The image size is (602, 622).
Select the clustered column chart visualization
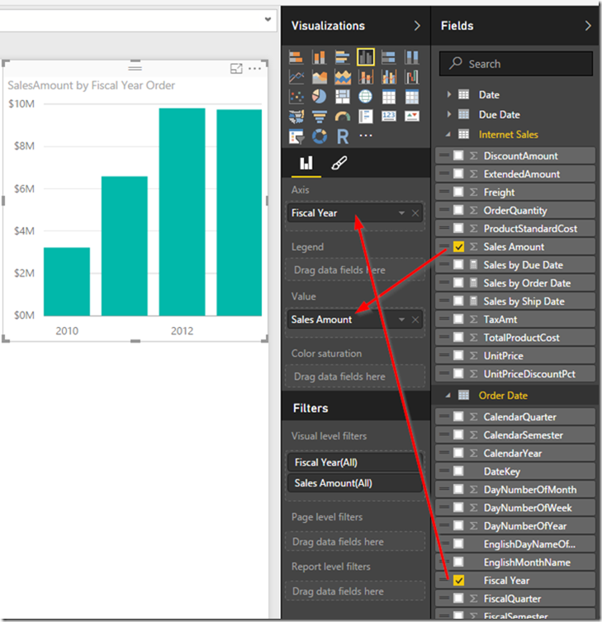coord(366,57)
